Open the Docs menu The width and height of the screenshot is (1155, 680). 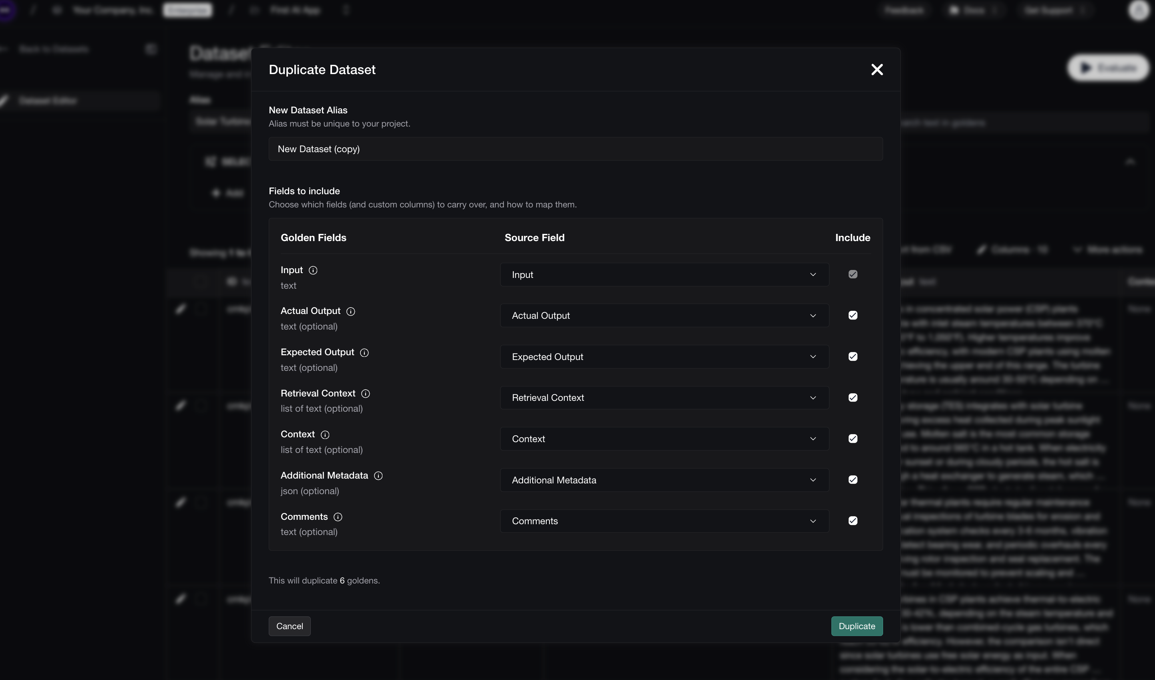coord(974,10)
